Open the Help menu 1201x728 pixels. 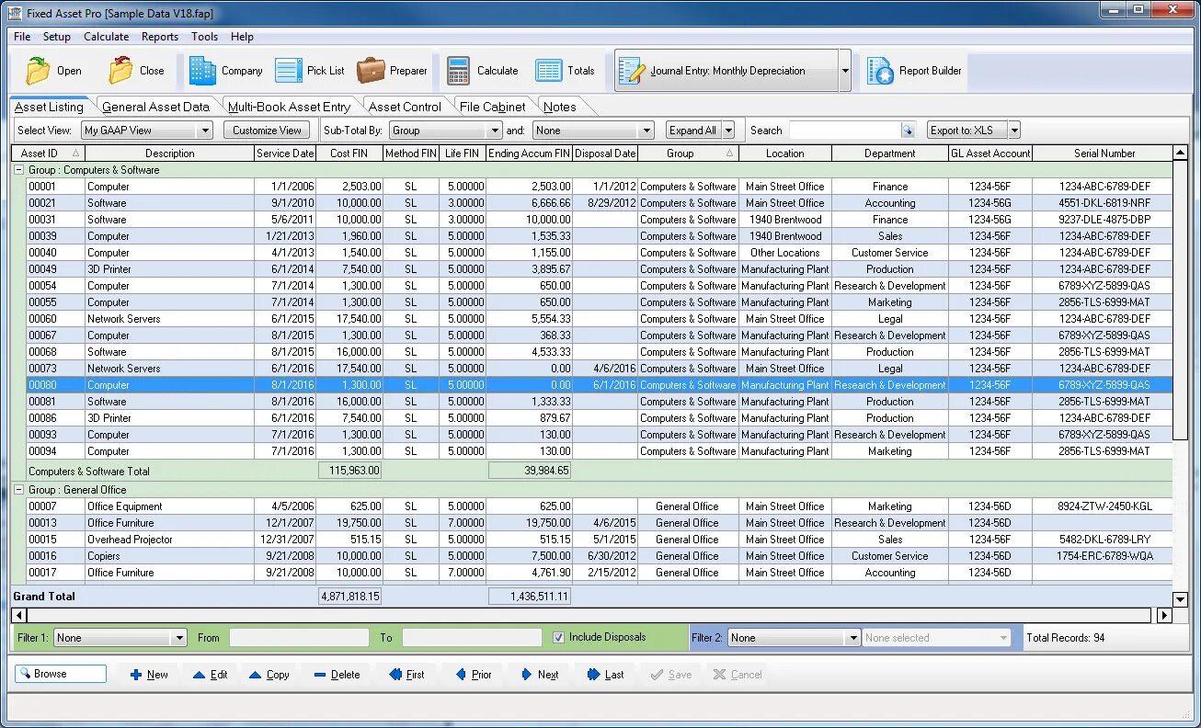[x=242, y=37]
